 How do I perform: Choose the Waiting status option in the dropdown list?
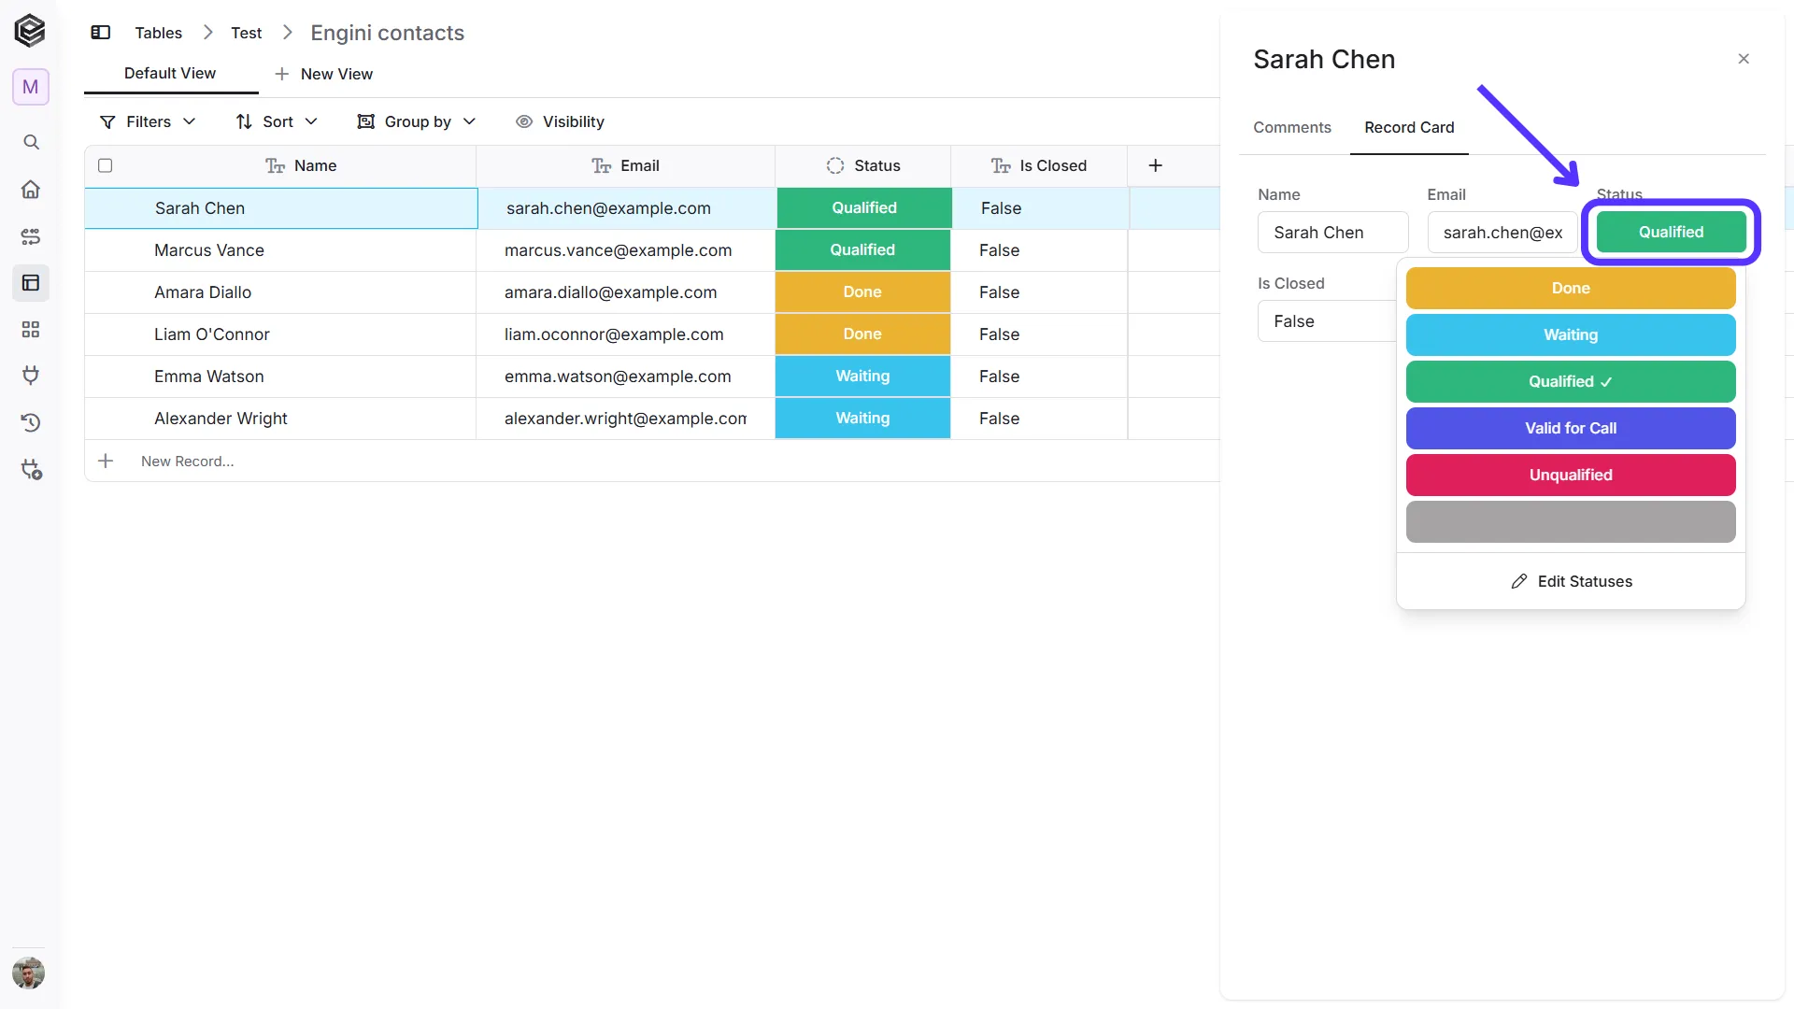coord(1570,335)
